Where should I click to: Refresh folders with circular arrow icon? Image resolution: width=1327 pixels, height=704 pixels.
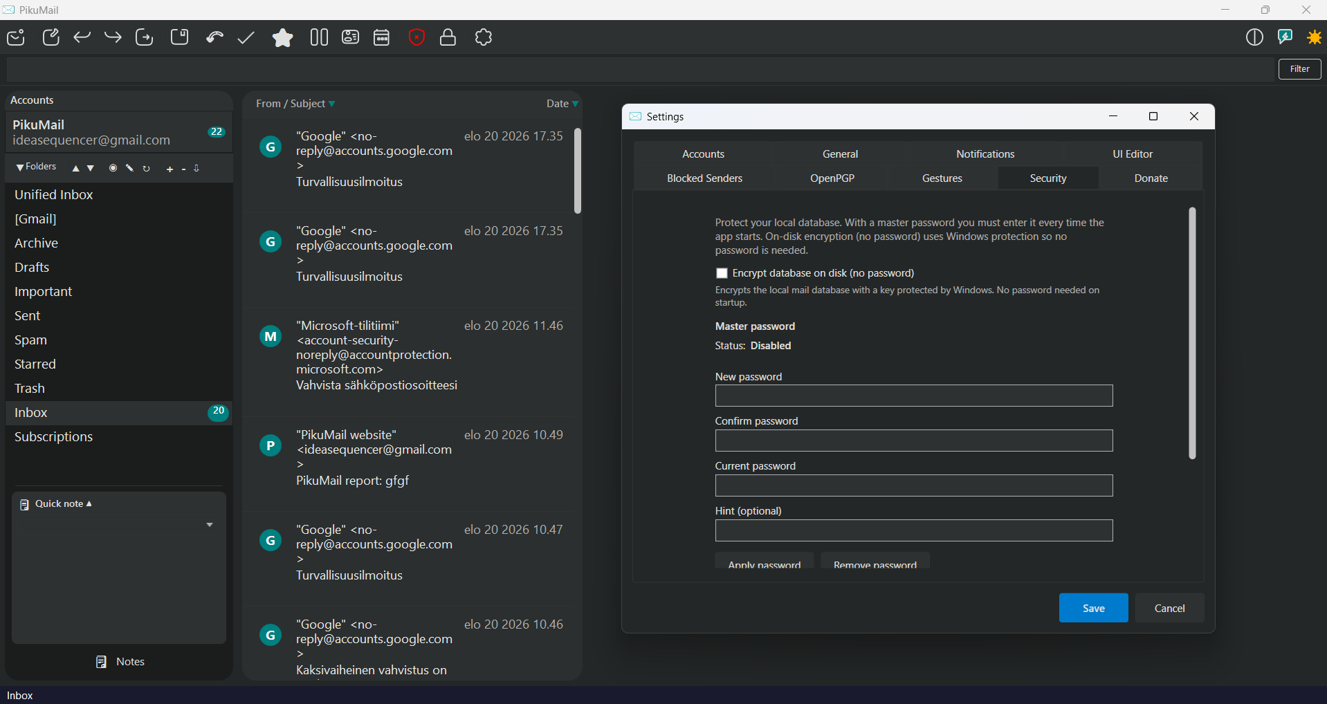146,168
